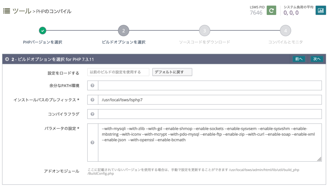Grab the parameter textarea resize handle
Image resolution: width=329 pixels, height=187 pixels.
point(319,159)
